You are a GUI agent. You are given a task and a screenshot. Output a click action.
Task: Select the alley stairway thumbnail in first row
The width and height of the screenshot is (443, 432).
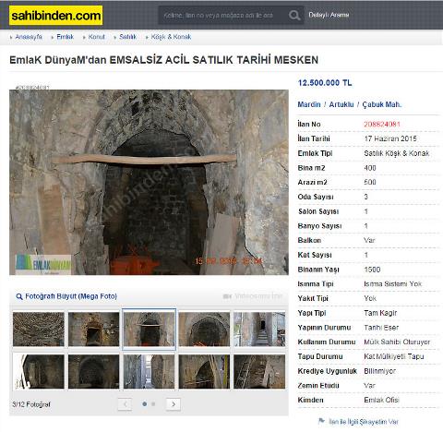click(259, 330)
